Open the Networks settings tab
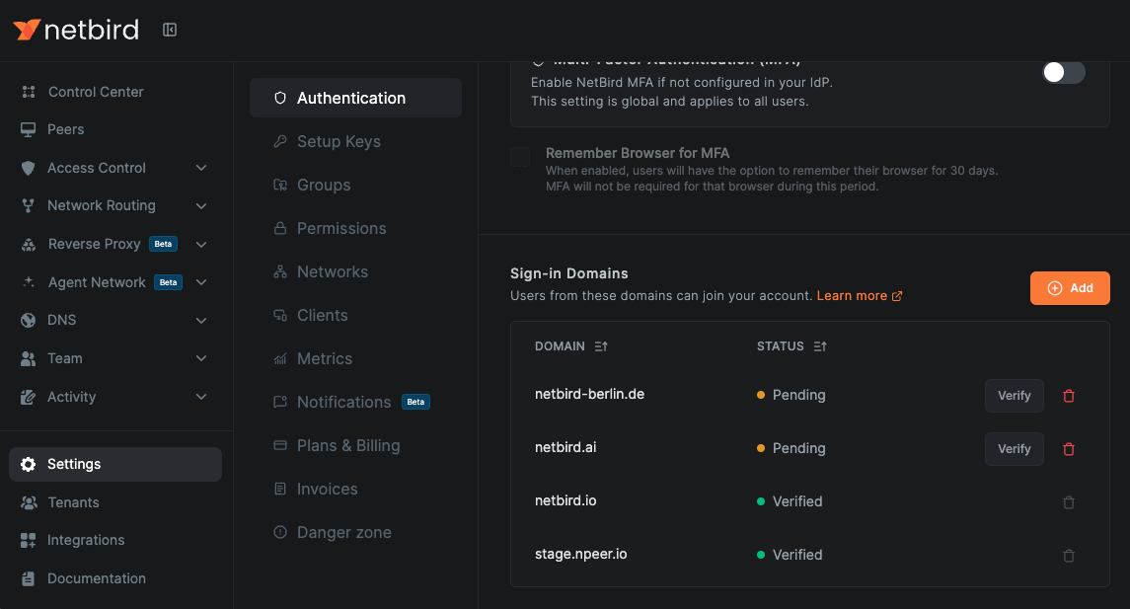This screenshot has height=609, width=1130. tap(355, 271)
